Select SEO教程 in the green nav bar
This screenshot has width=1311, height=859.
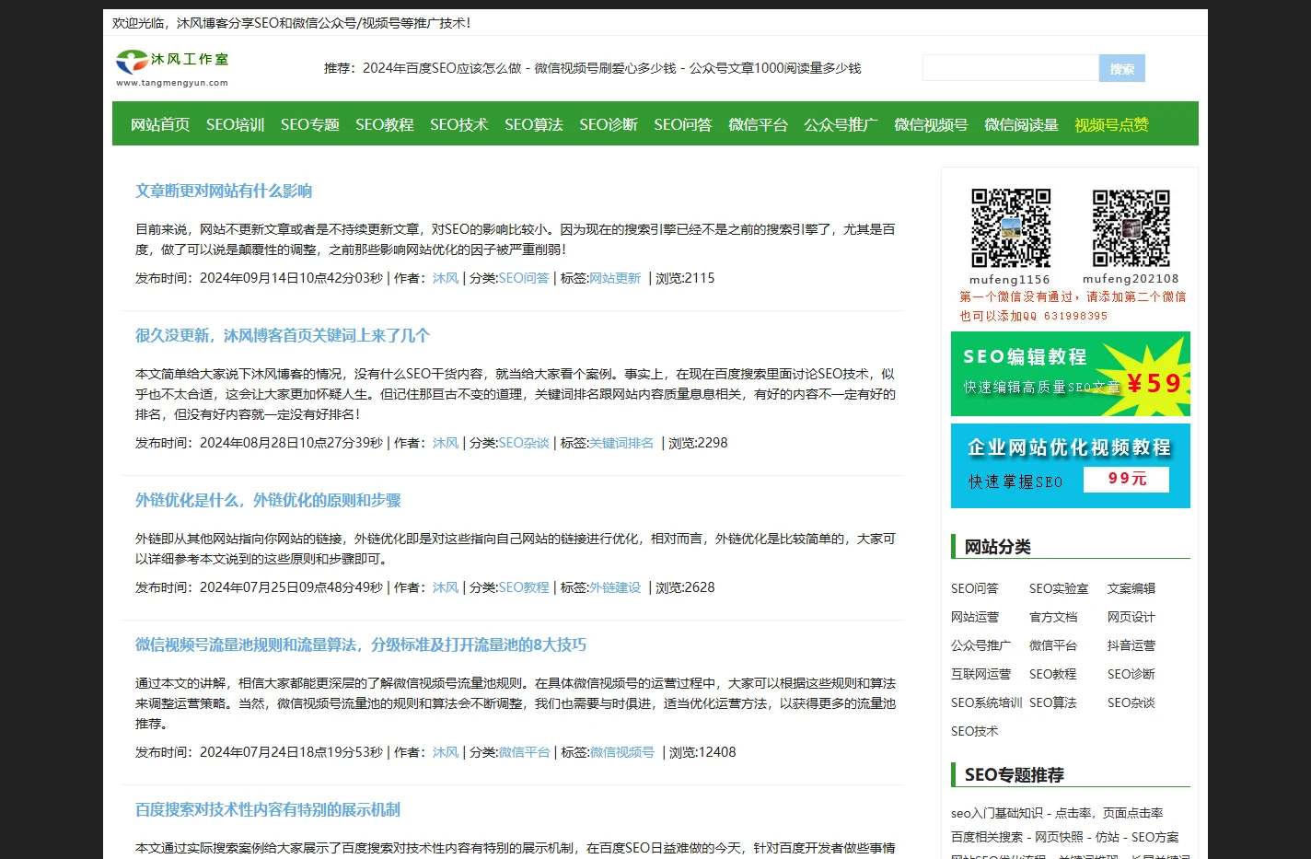click(x=385, y=124)
